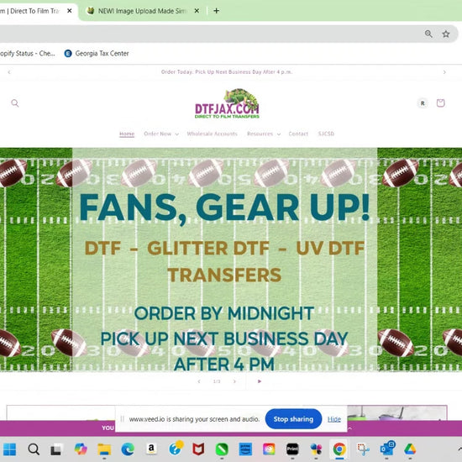Open the account icon labeled R
The height and width of the screenshot is (462, 462).
(423, 103)
